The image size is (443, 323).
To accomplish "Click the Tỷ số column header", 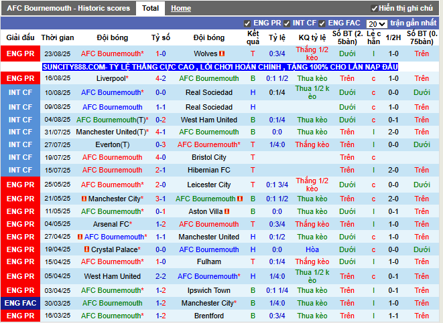I will (x=160, y=37).
